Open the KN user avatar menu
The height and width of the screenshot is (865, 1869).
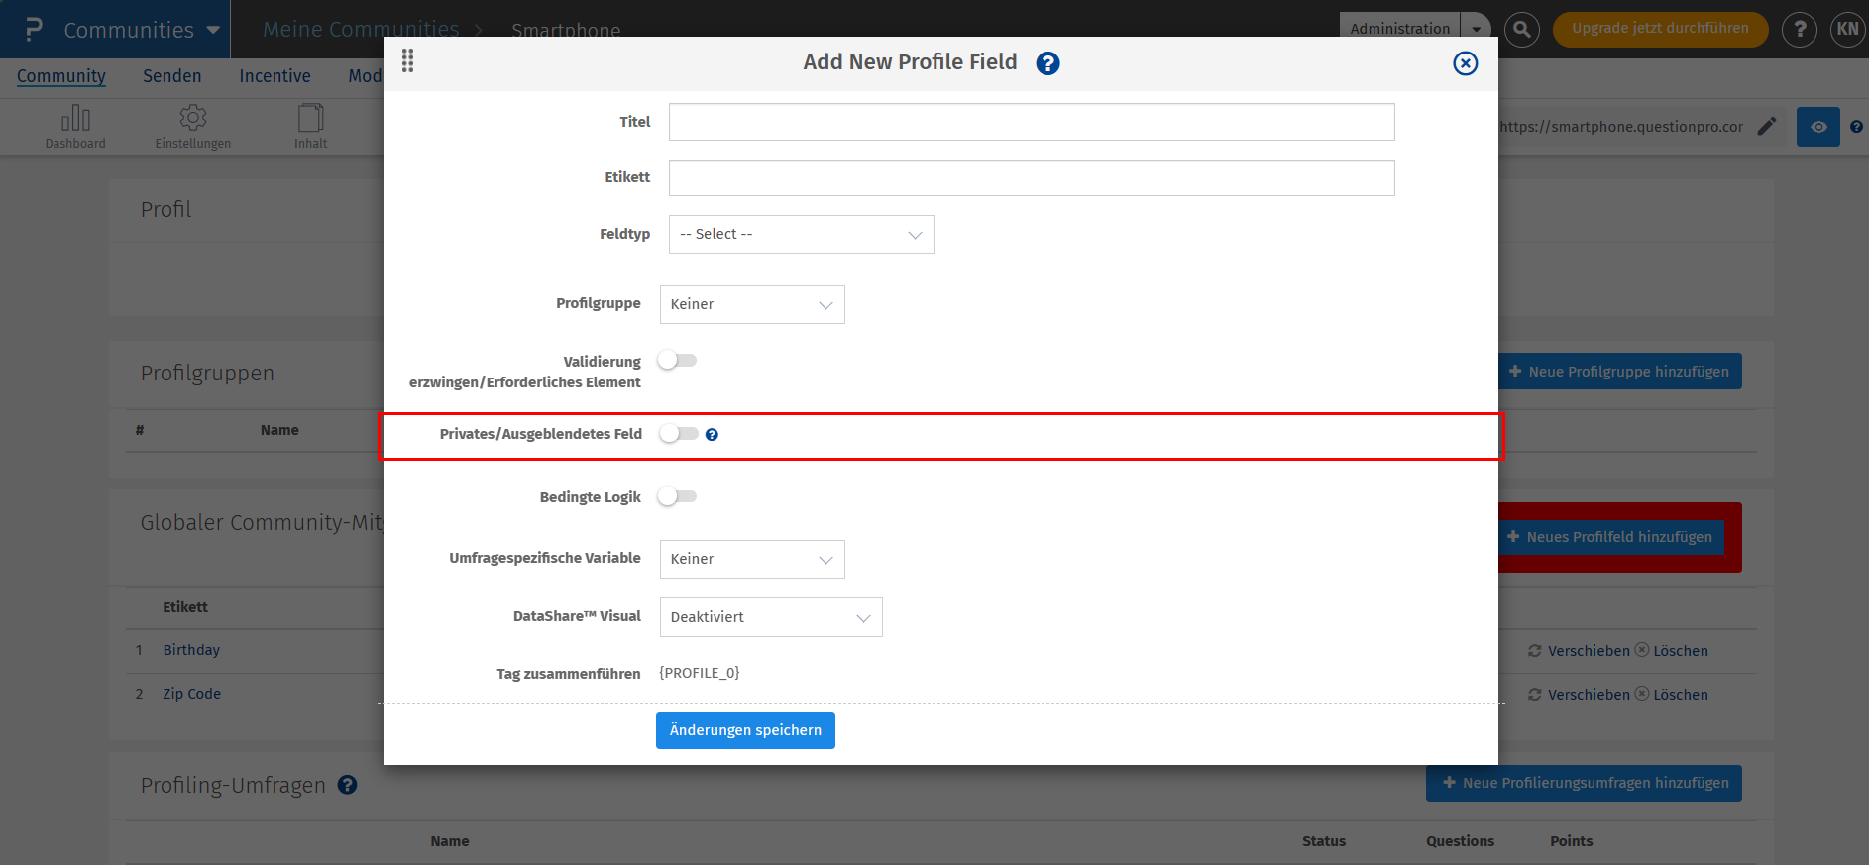click(1847, 29)
